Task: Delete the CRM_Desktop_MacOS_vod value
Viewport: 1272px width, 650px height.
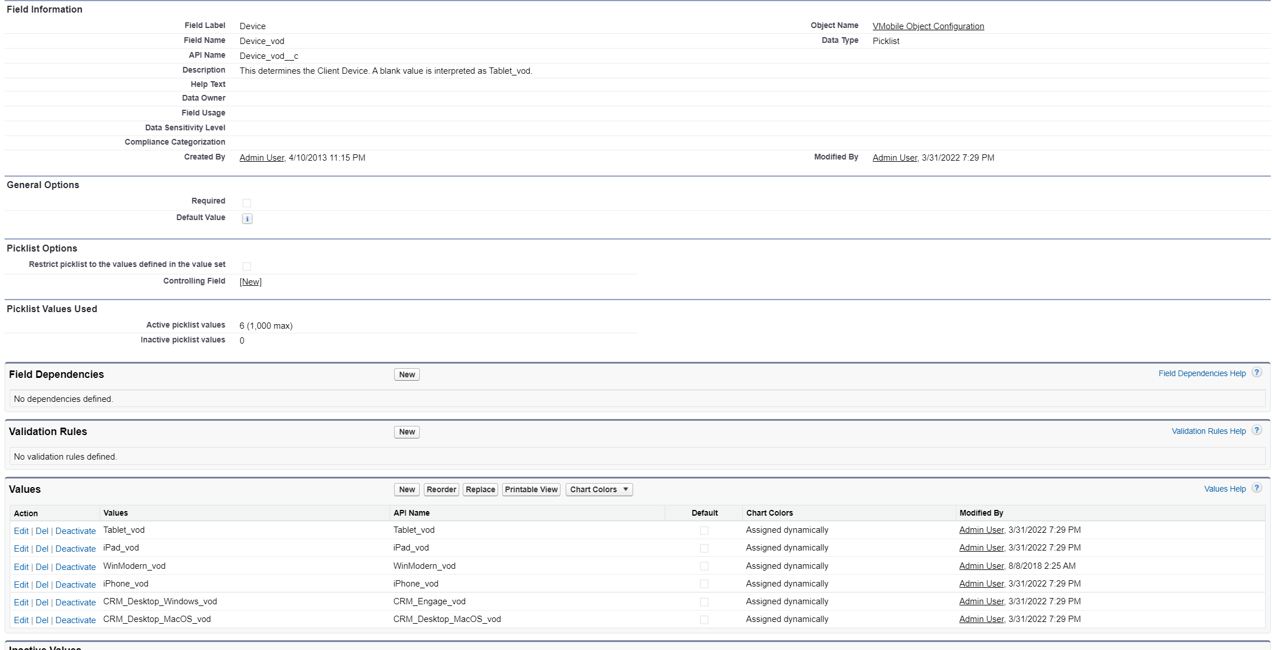Action: (x=42, y=620)
